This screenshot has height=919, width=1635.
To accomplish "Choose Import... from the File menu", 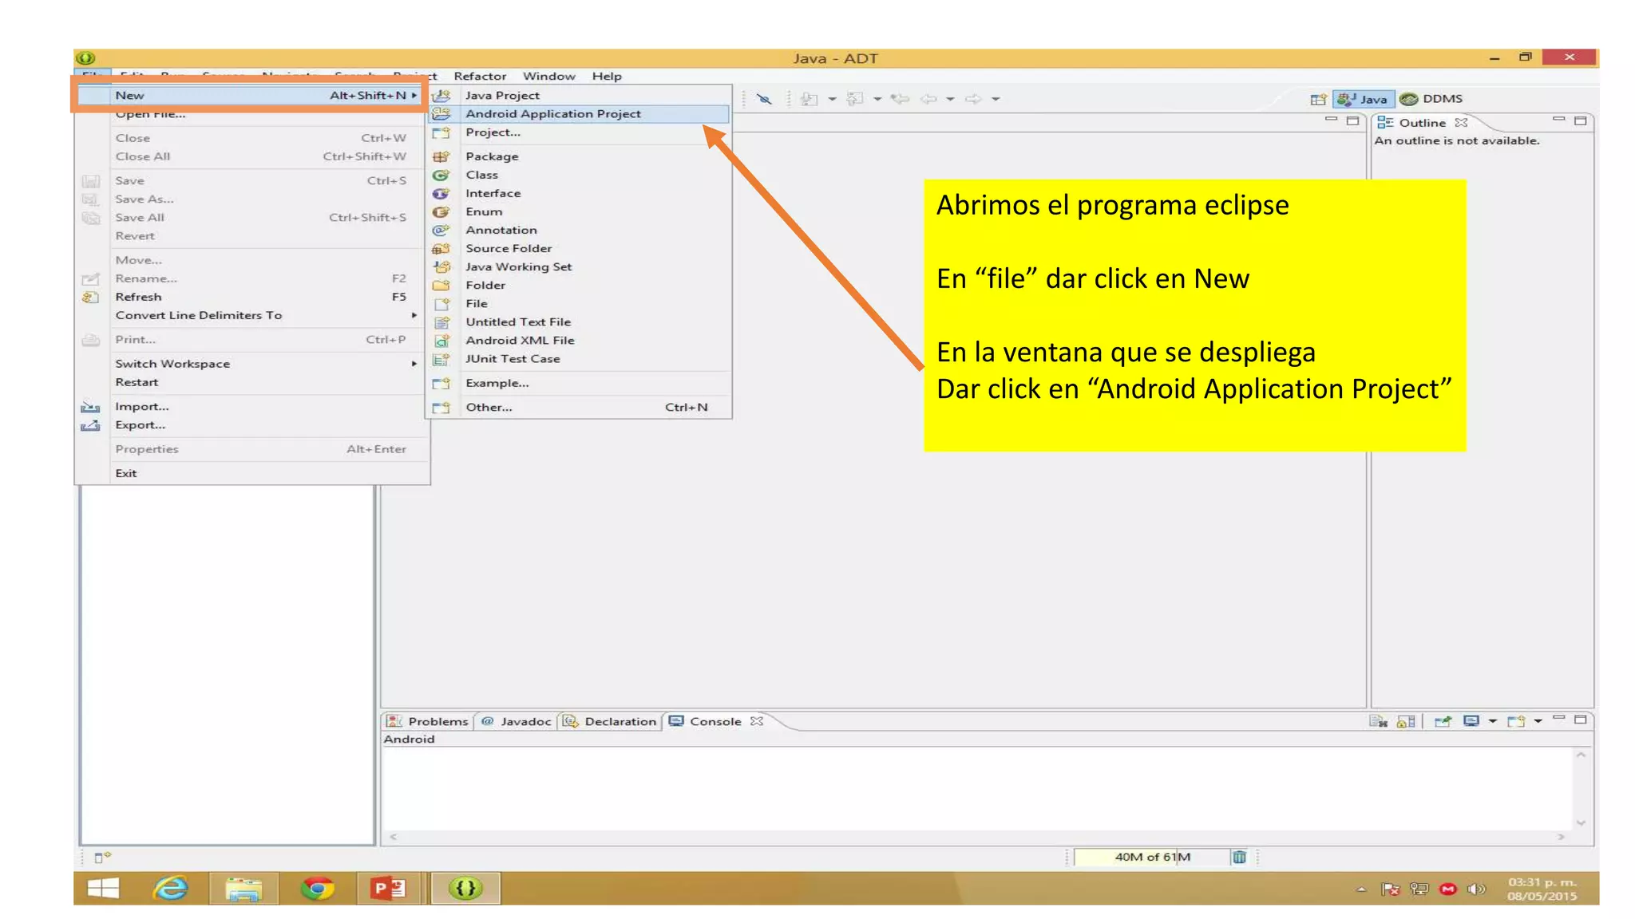I will tap(252, 406).
